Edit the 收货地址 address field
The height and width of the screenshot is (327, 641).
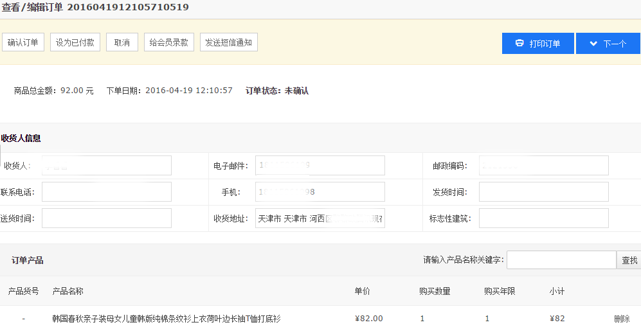(x=320, y=218)
